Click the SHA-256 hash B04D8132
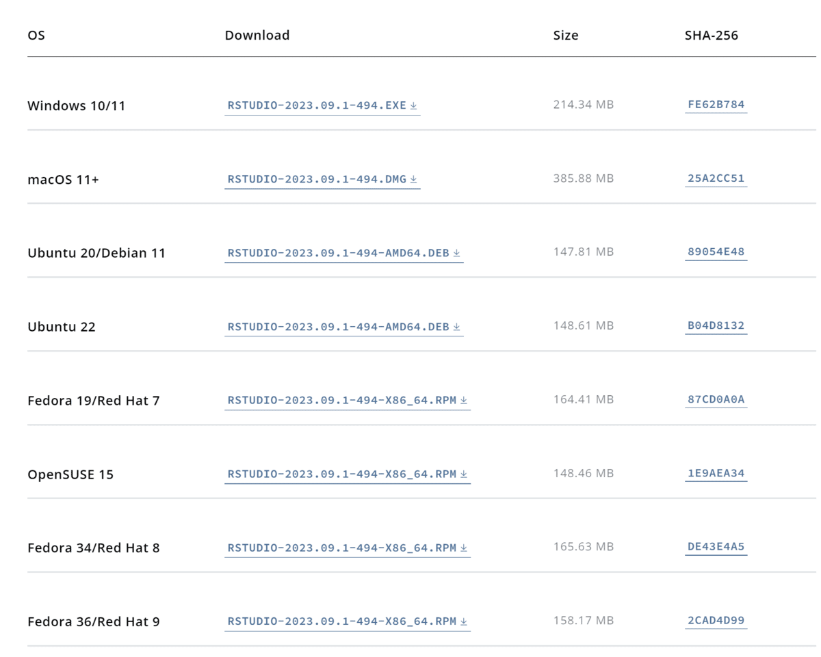Screen dimensions: 821x657 click(716, 326)
